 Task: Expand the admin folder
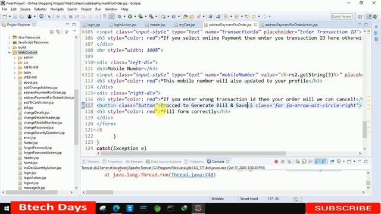coord(14,58)
